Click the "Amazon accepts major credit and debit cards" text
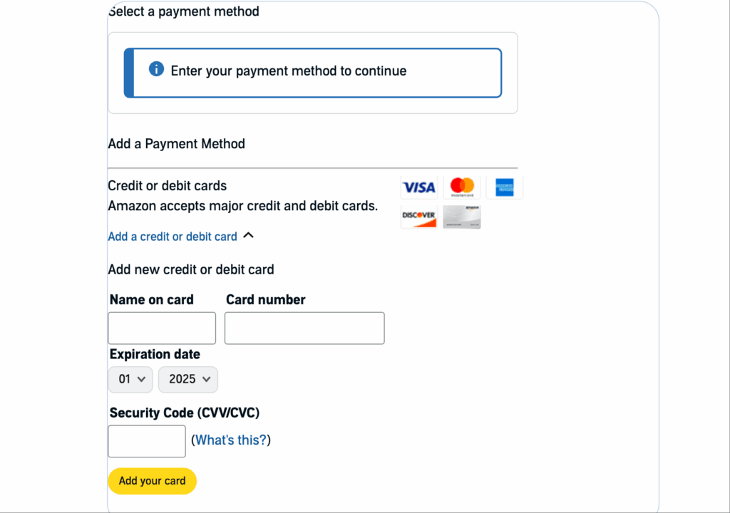Screen dimensions: 730x513 242,207
